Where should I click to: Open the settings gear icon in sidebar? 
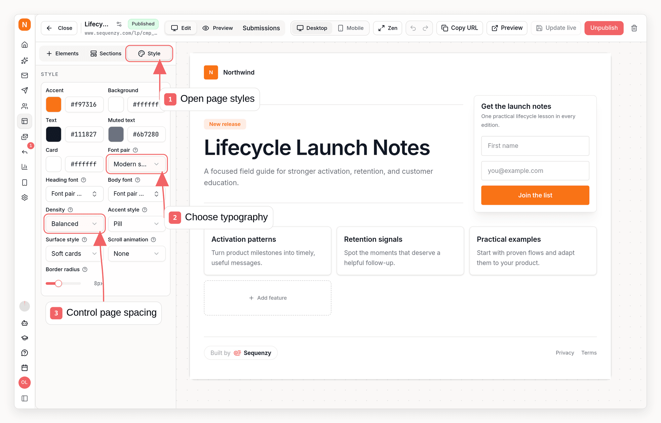tap(24, 197)
